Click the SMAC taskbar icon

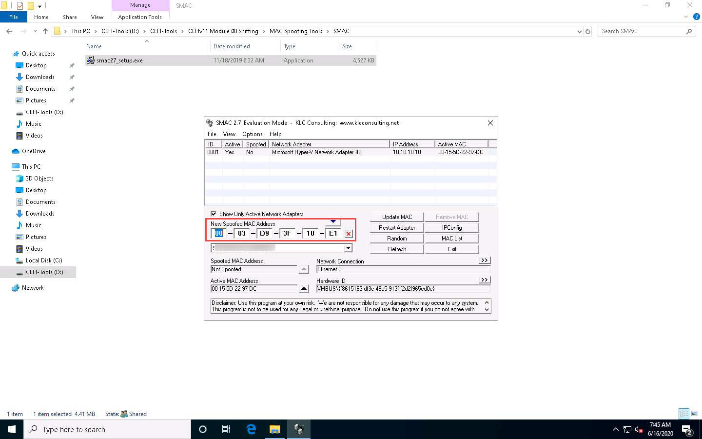click(299, 429)
